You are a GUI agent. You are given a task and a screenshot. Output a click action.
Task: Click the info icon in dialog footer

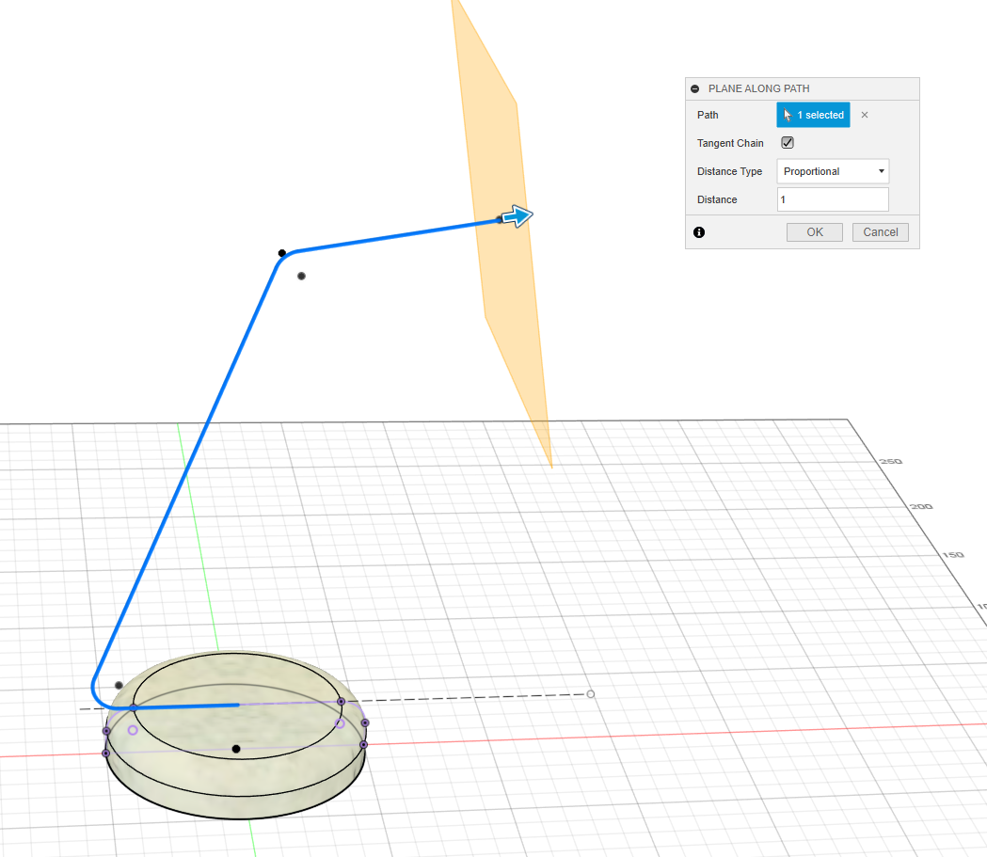pyautogui.click(x=698, y=232)
